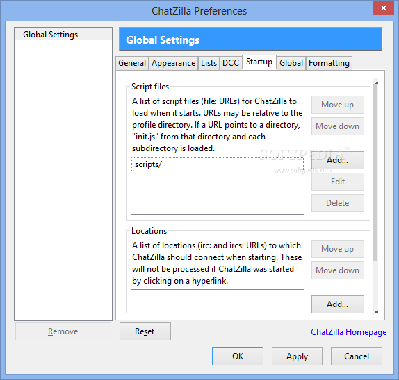Reset the preferences
Screen dimensions: 399x380
pos(145,331)
